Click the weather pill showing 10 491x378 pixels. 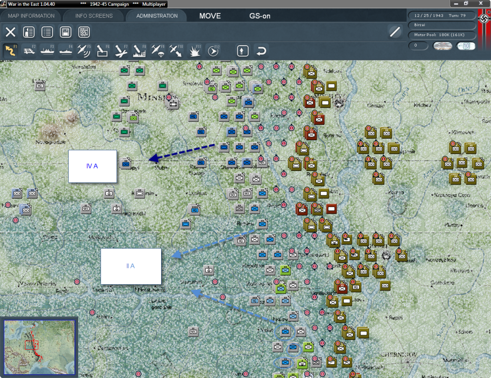click(x=466, y=46)
